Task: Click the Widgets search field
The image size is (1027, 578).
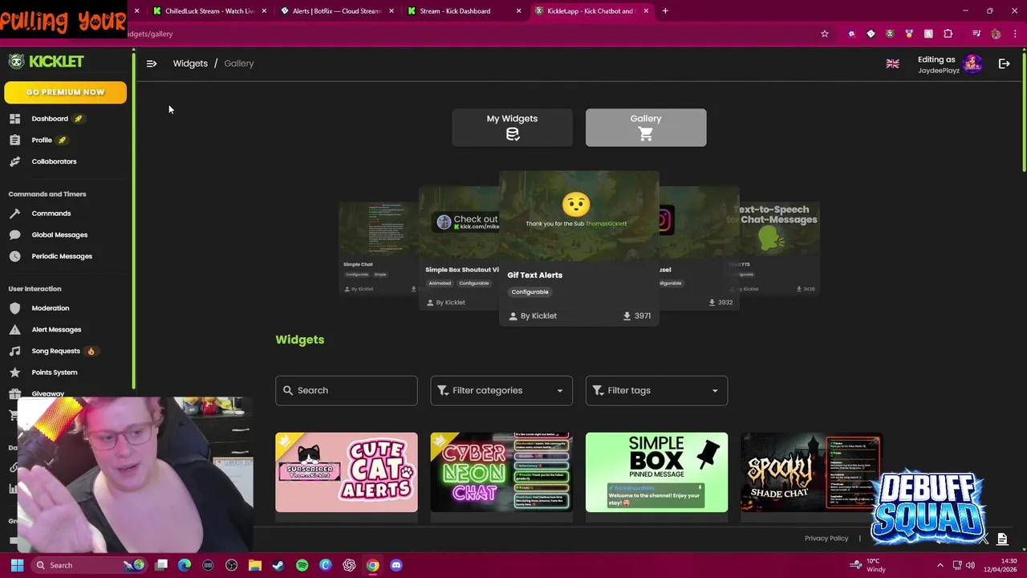Action: 347,390
